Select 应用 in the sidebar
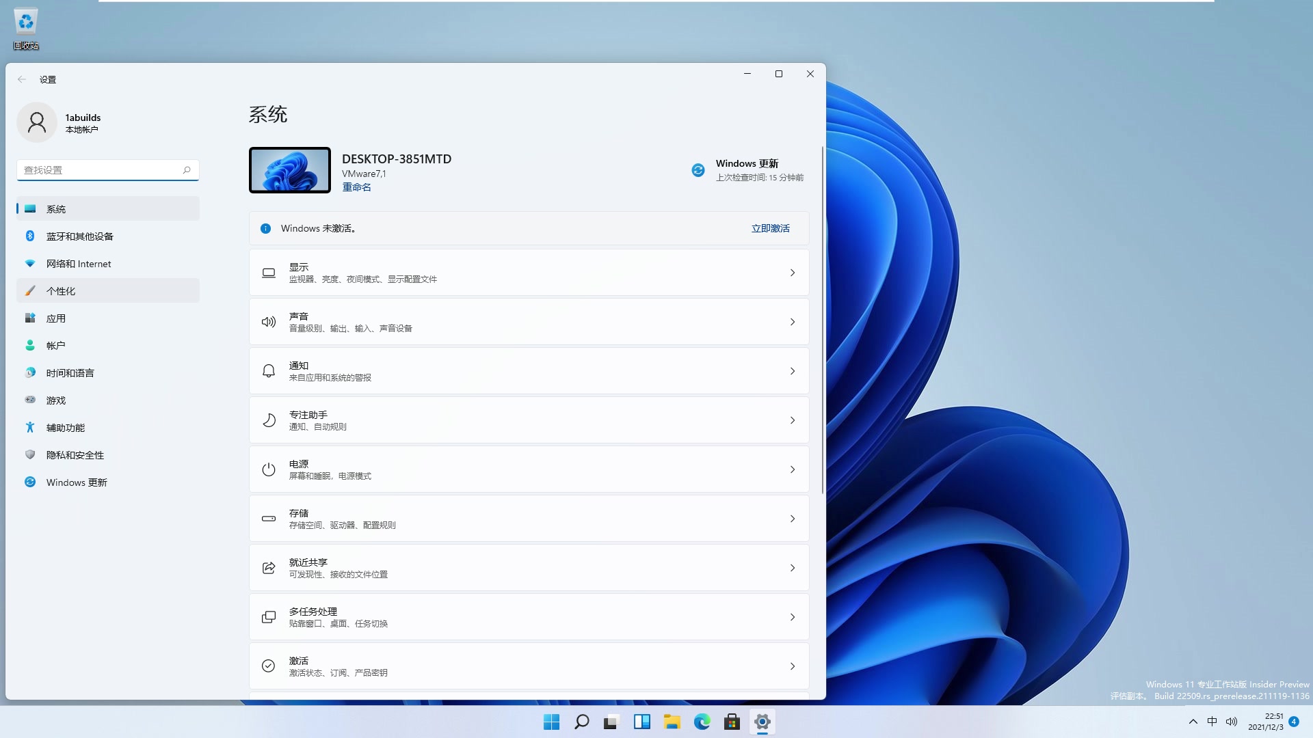Viewport: 1313px width, 738px height. 108,318
